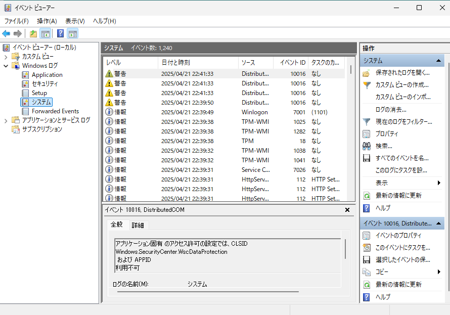Collapse the システム actions section arrow
This screenshot has height=315, width=450.
pos(438,61)
